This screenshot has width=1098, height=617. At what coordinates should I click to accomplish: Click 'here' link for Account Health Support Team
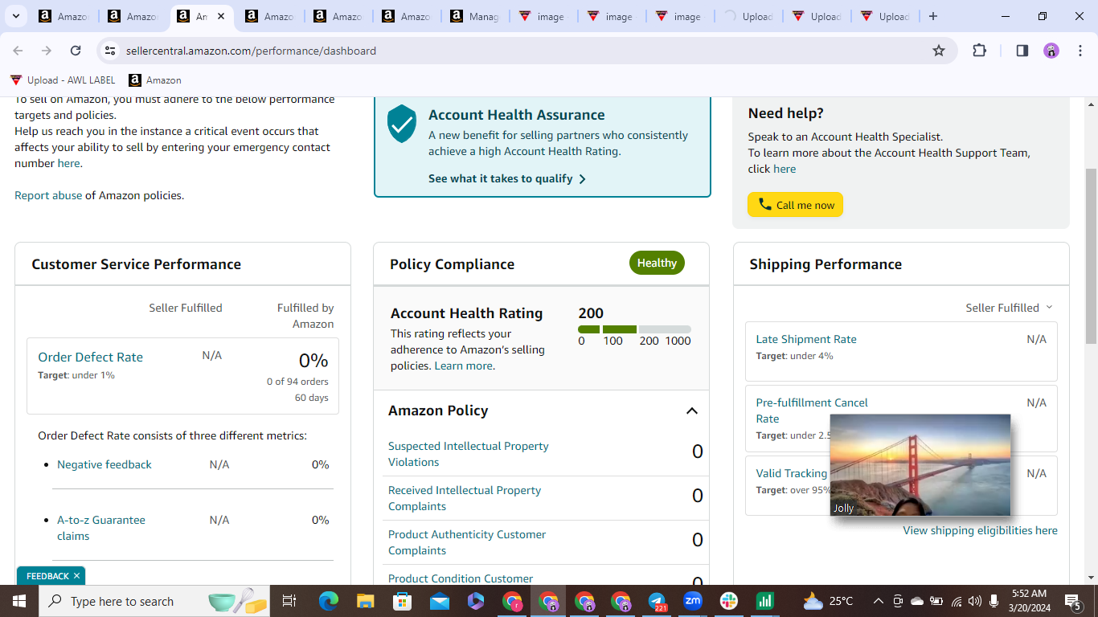785,169
